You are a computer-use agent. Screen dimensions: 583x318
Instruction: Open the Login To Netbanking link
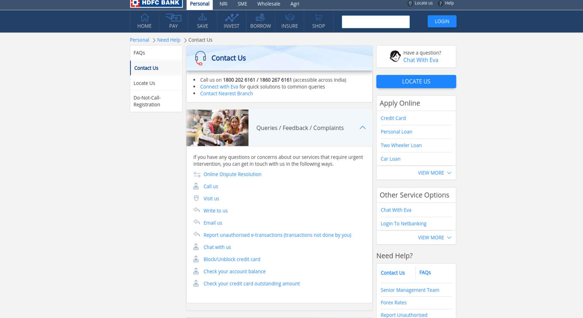point(403,224)
